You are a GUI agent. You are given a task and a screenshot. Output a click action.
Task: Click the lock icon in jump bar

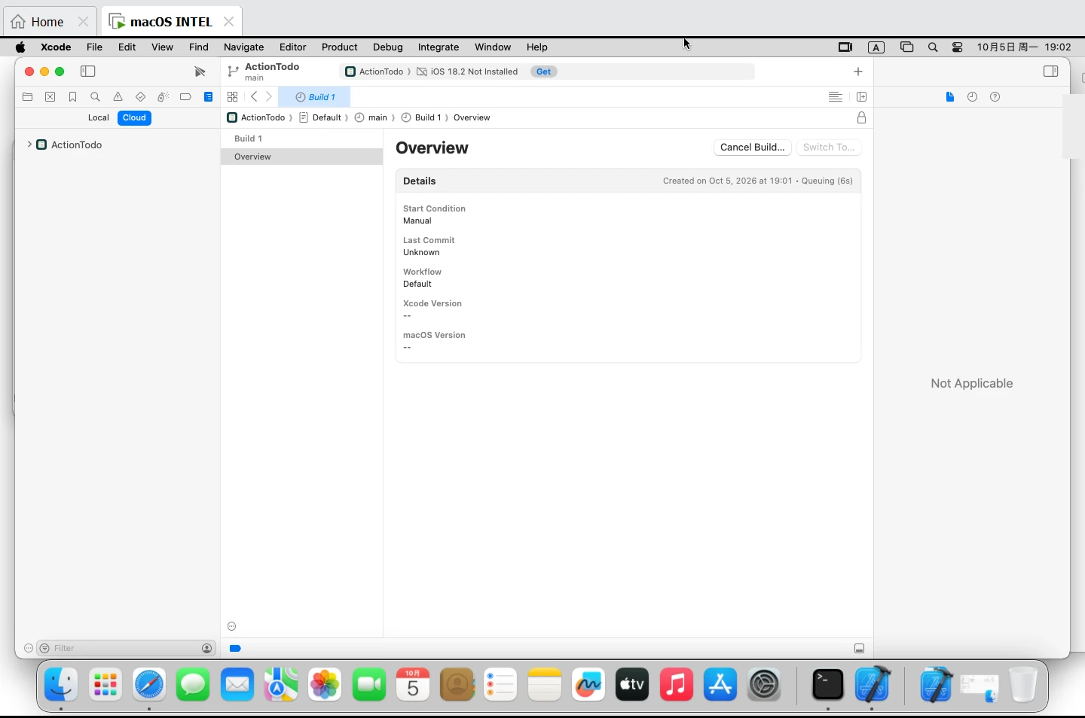click(862, 118)
